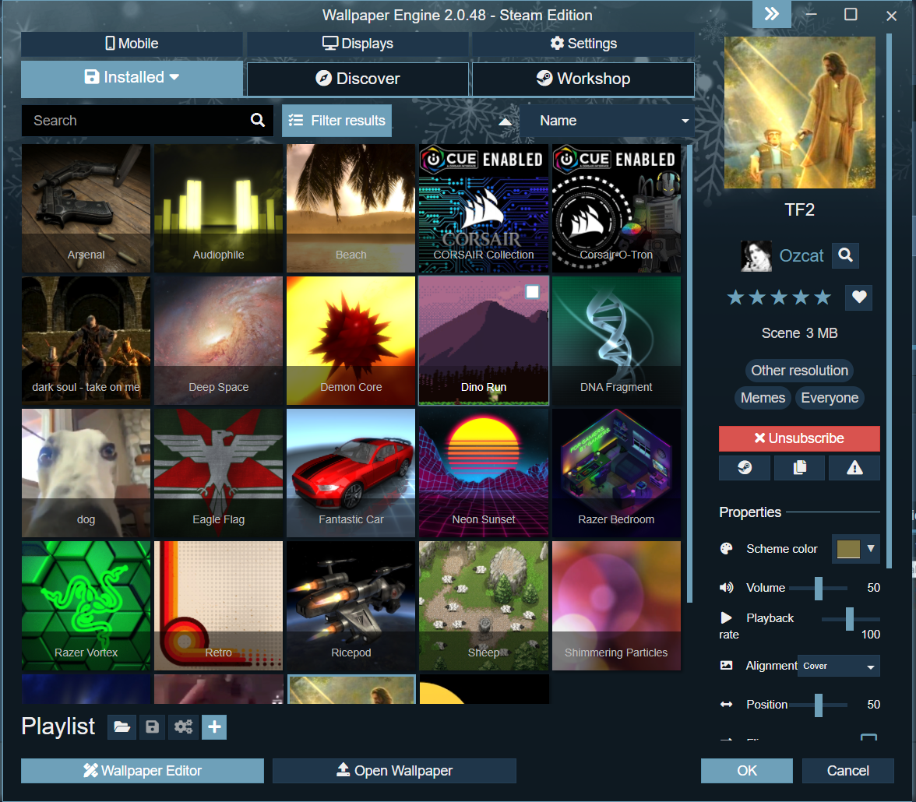Image resolution: width=916 pixels, height=802 pixels.
Task: Open the Installed tab dropdown arrow
Action: (x=174, y=76)
